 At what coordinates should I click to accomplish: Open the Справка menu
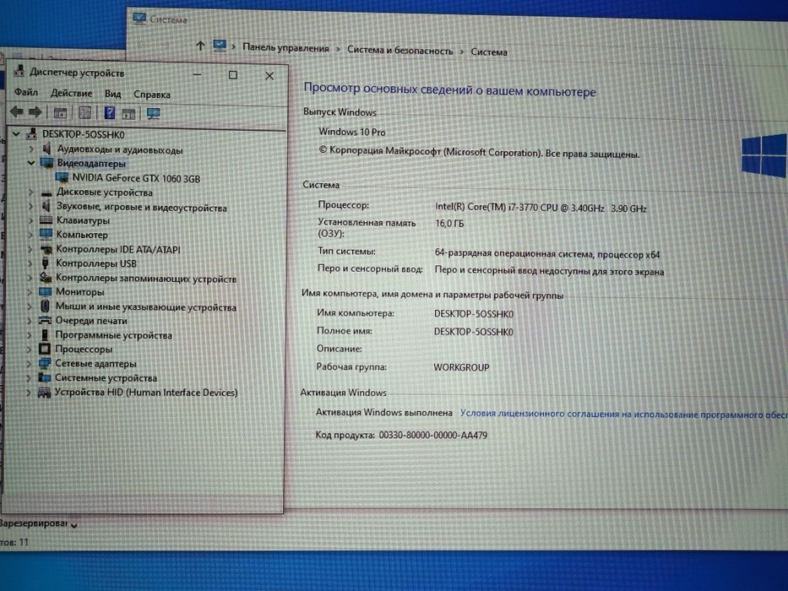152,94
